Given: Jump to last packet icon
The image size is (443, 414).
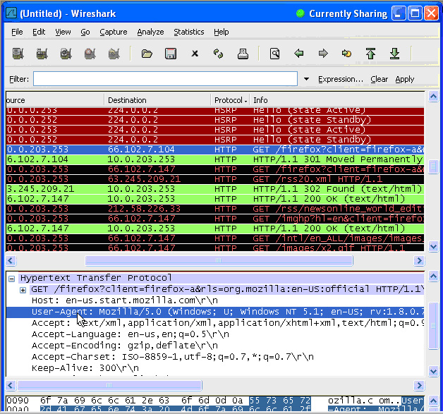Looking at the screenshot, I should [395, 54].
